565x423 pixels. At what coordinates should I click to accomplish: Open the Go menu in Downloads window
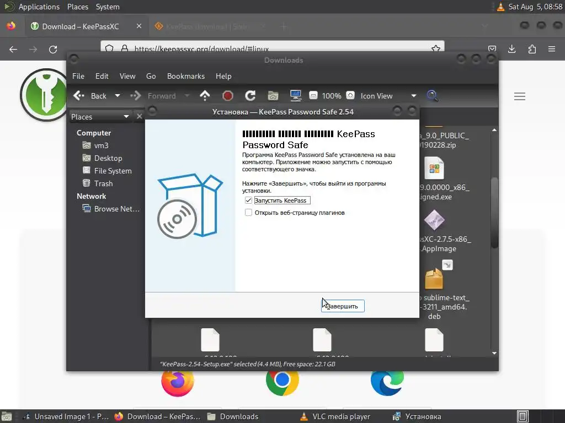[x=151, y=76]
